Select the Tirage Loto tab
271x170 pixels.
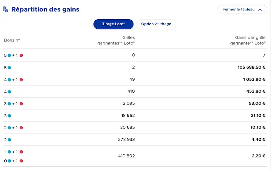[x=113, y=24]
